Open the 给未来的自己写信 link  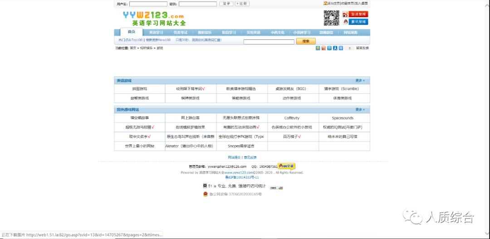343,137
